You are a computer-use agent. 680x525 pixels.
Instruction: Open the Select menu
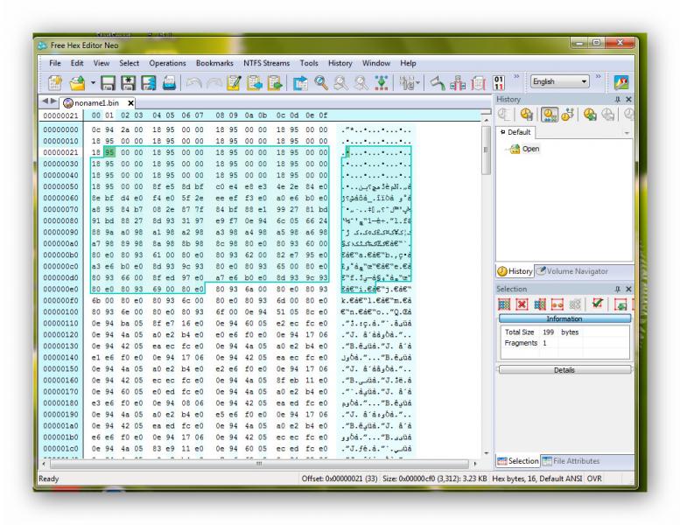[130, 63]
